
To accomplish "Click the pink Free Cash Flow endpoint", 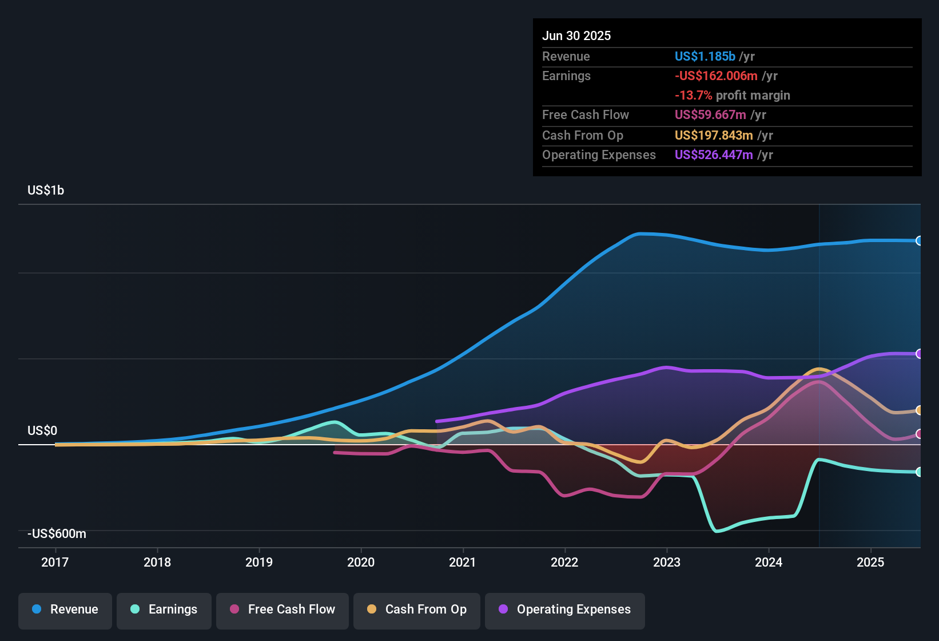I will click(919, 434).
